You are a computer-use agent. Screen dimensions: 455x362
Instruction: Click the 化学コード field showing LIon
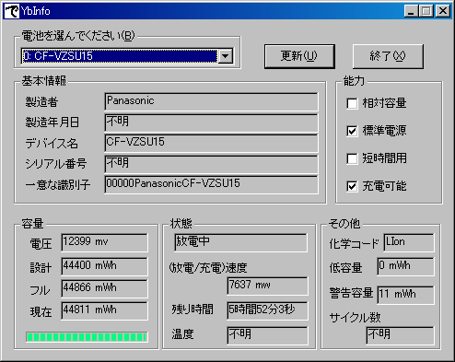click(409, 242)
